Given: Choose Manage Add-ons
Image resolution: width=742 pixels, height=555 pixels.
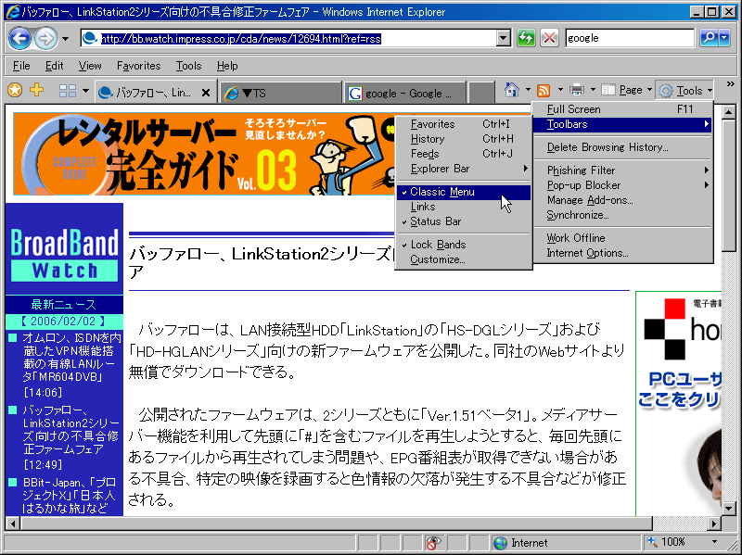Looking at the screenshot, I should (x=622, y=200).
